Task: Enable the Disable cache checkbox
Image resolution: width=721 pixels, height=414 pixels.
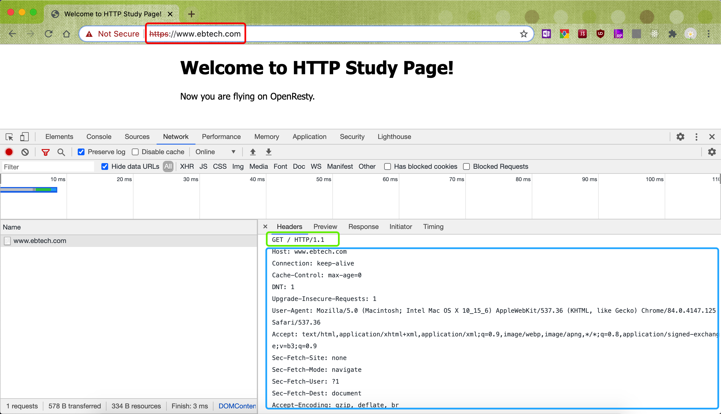Action: [x=135, y=152]
